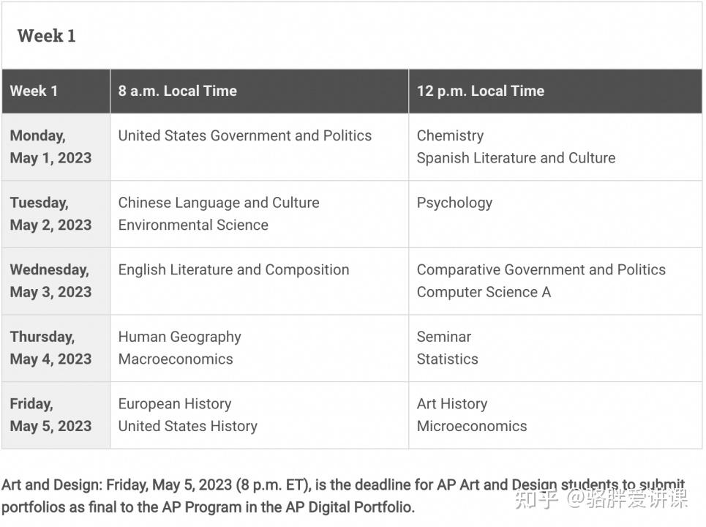This screenshot has width=706, height=527.
Task: Click "Computer Science A" exam entry
Action: click(x=484, y=292)
